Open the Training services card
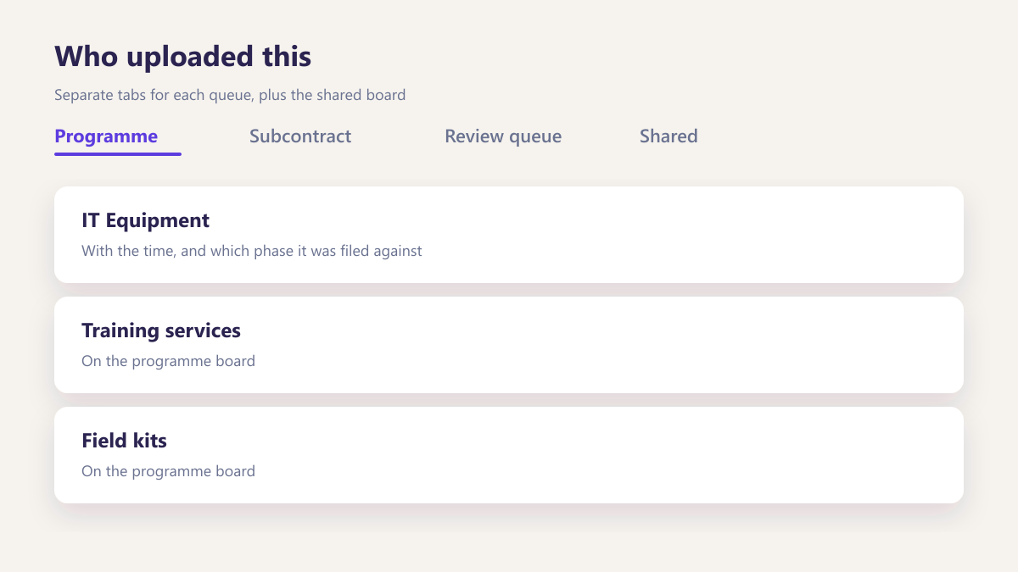Viewport: 1018px width, 572px height. click(509, 345)
